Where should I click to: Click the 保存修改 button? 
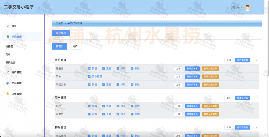[x=61, y=33]
